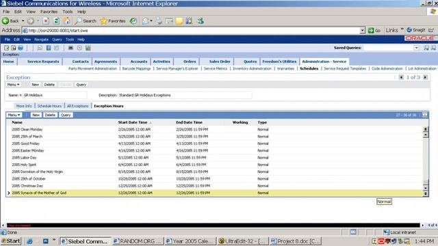Open the Barcode Mappings link
Viewport: 438px width, 246px height.
pos(136,68)
